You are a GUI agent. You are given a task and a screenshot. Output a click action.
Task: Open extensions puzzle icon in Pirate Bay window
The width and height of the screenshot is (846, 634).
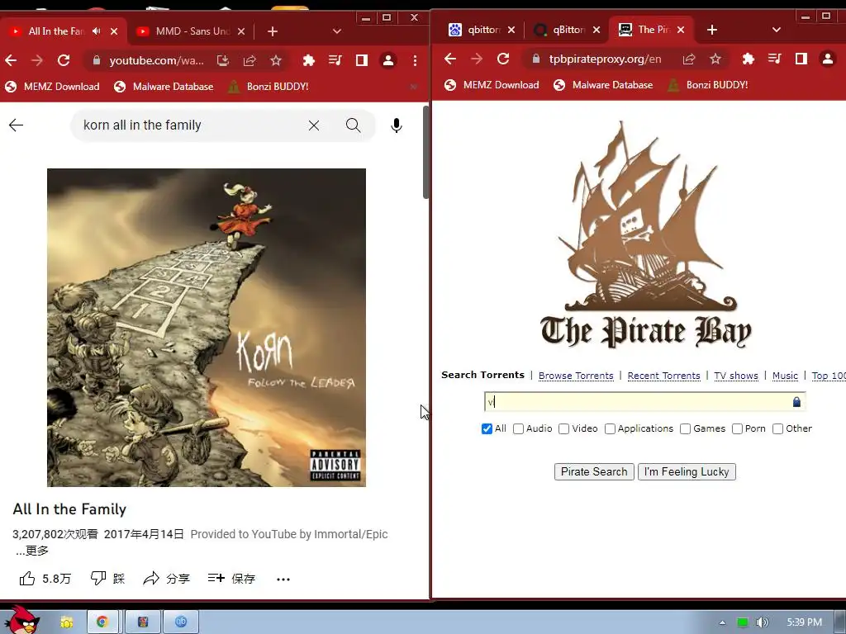pyautogui.click(x=748, y=59)
